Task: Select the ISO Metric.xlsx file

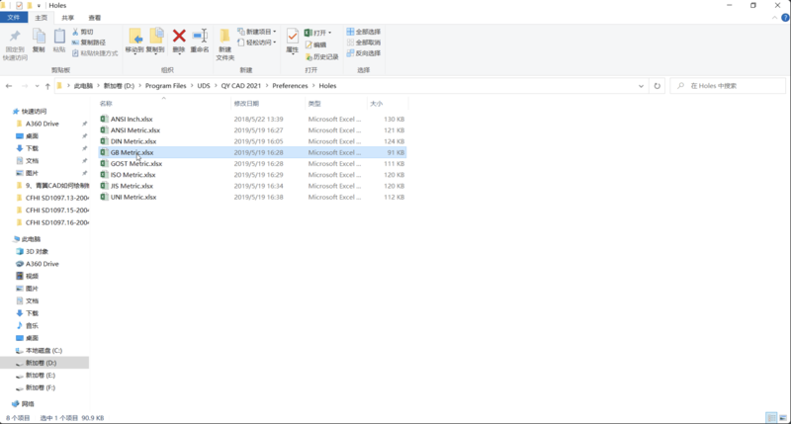Action: [x=132, y=175]
